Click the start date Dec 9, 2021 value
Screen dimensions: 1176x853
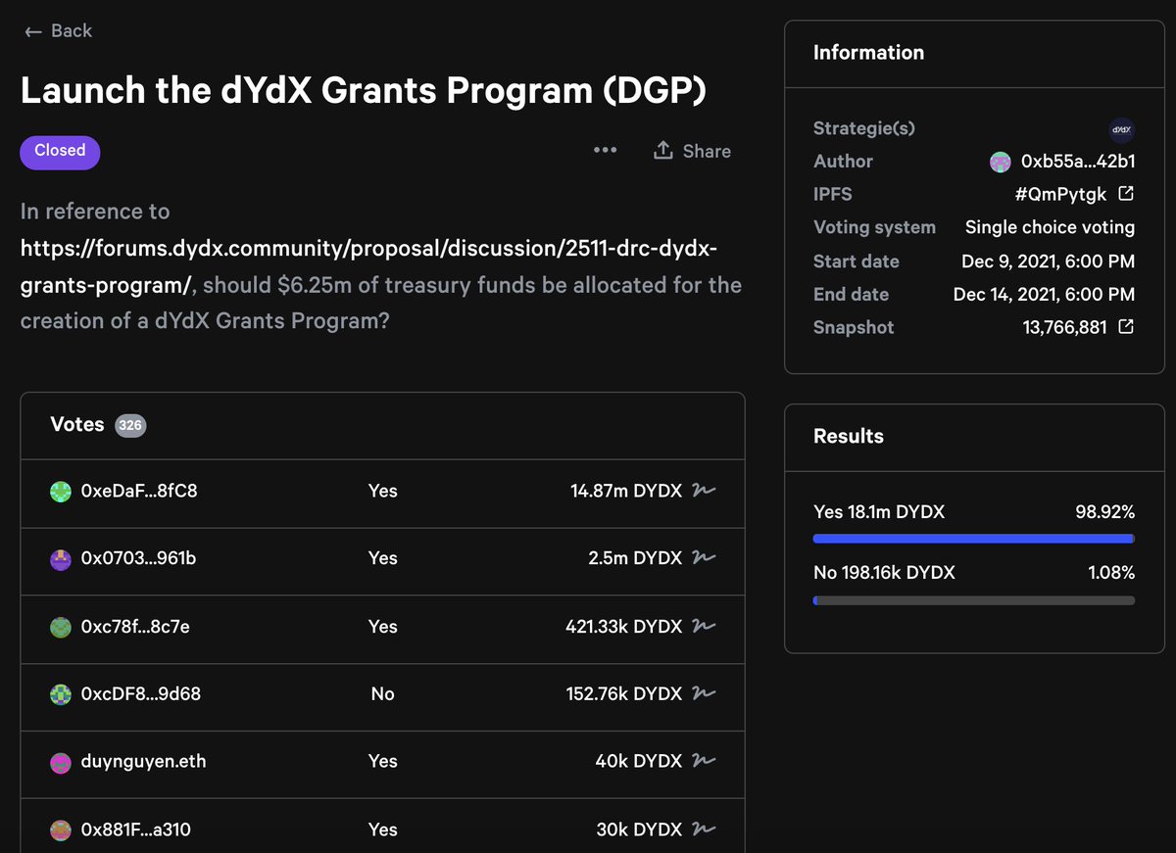click(x=1048, y=261)
